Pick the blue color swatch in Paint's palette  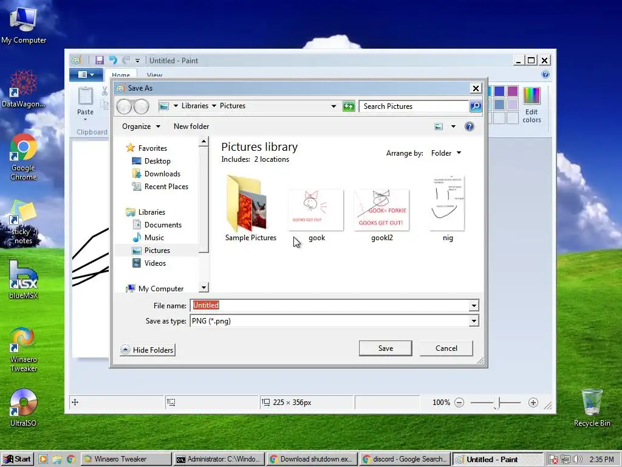[499, 91]
